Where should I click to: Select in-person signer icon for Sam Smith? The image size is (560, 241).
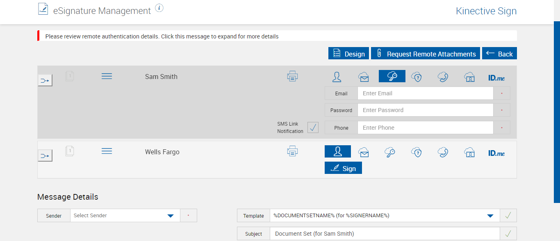tap(337, 77)
